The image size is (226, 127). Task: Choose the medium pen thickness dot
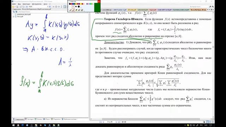coord(76,6)
